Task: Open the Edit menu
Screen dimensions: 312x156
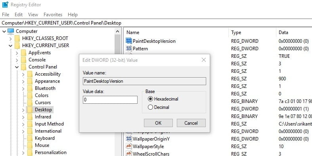Action: pos(19,15)
